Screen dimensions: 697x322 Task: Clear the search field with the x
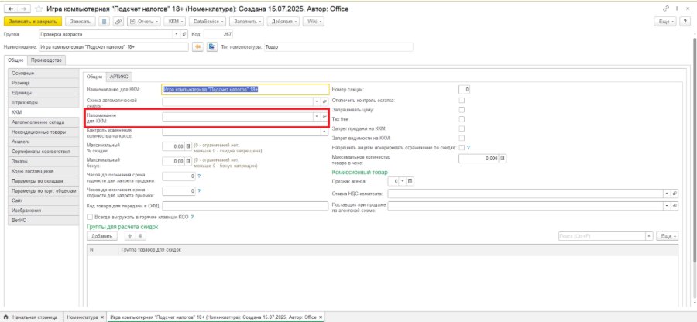point(649,236)
